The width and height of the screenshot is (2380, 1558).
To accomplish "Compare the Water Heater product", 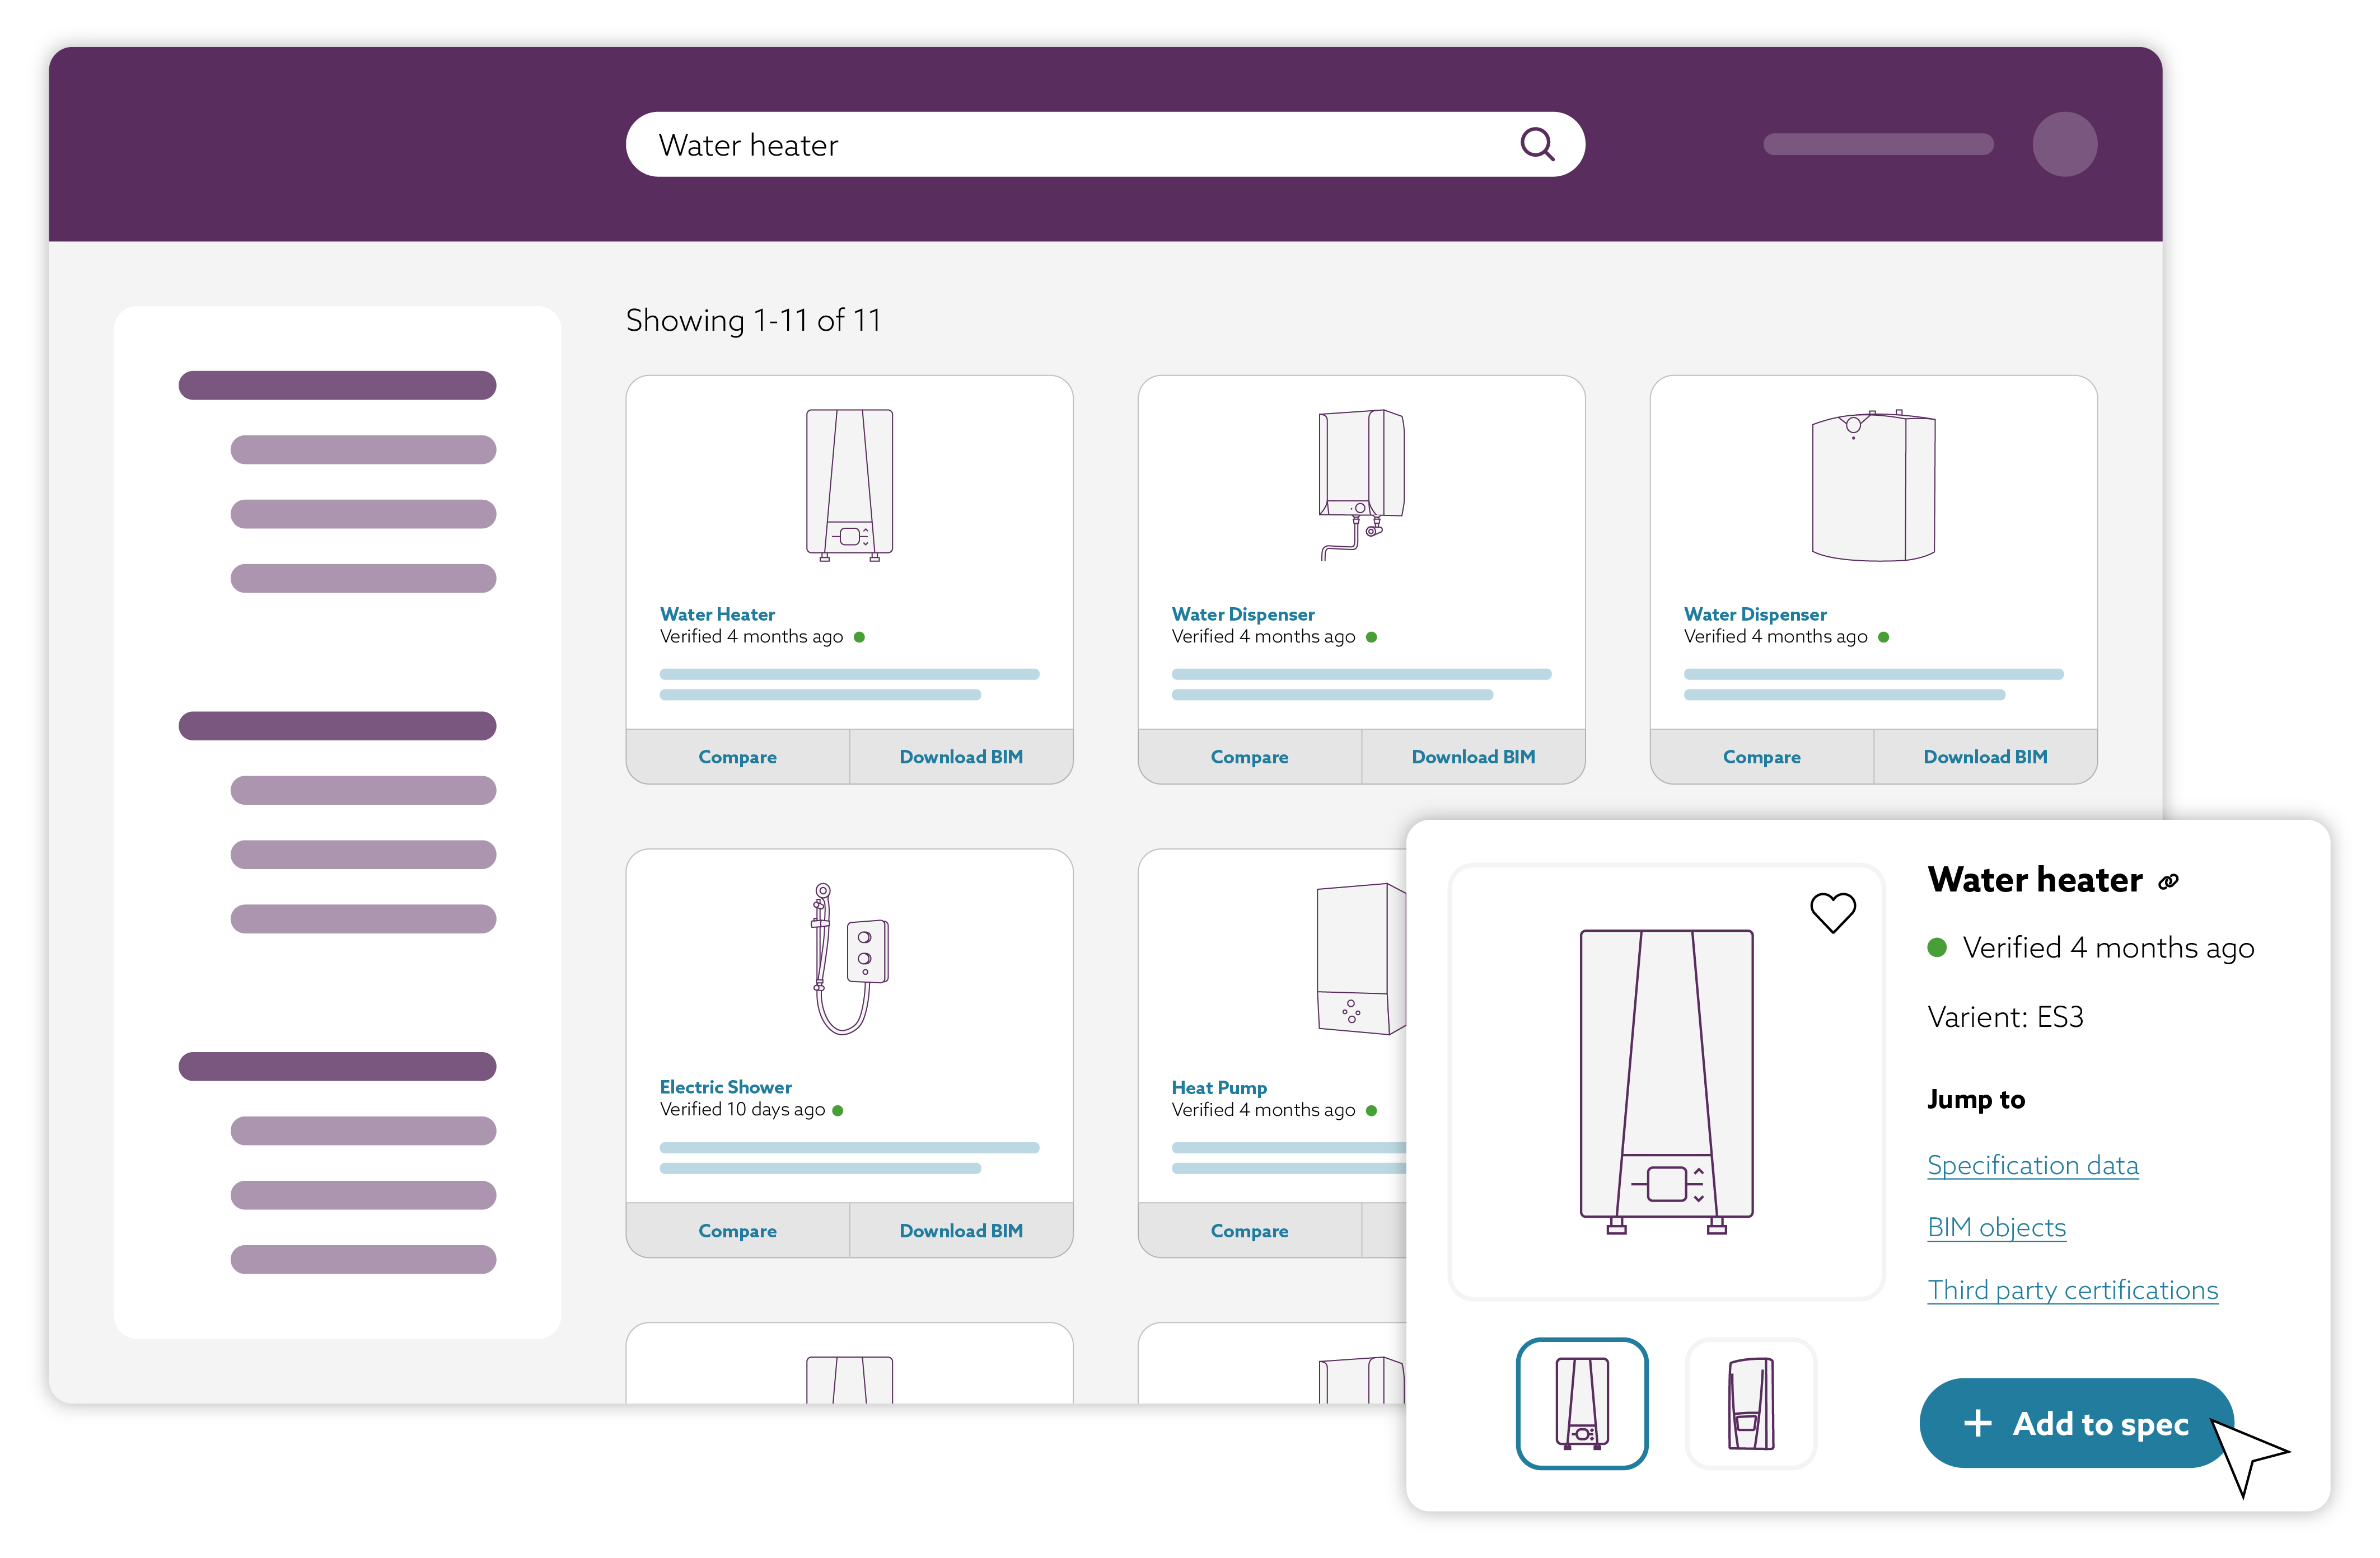I will 737,757.
